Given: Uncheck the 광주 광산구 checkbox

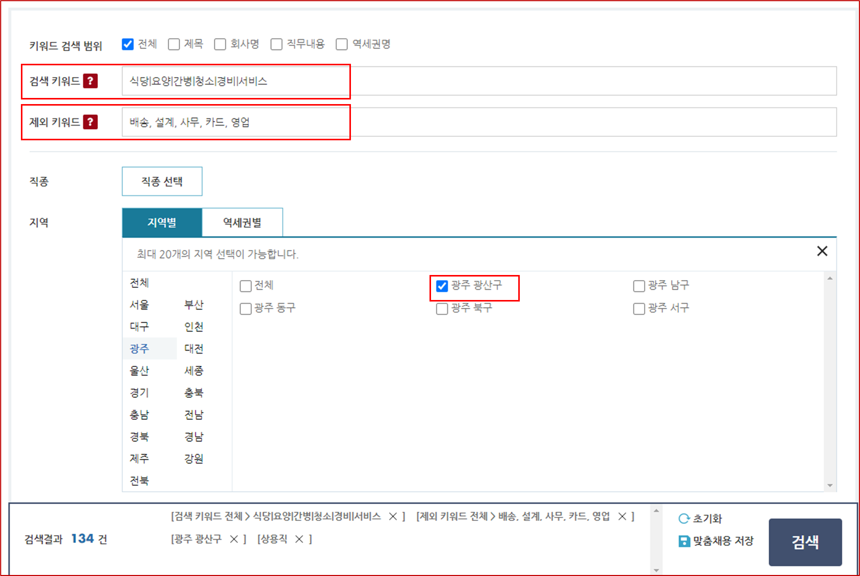Looking at the screenshot, I should 442,286.
